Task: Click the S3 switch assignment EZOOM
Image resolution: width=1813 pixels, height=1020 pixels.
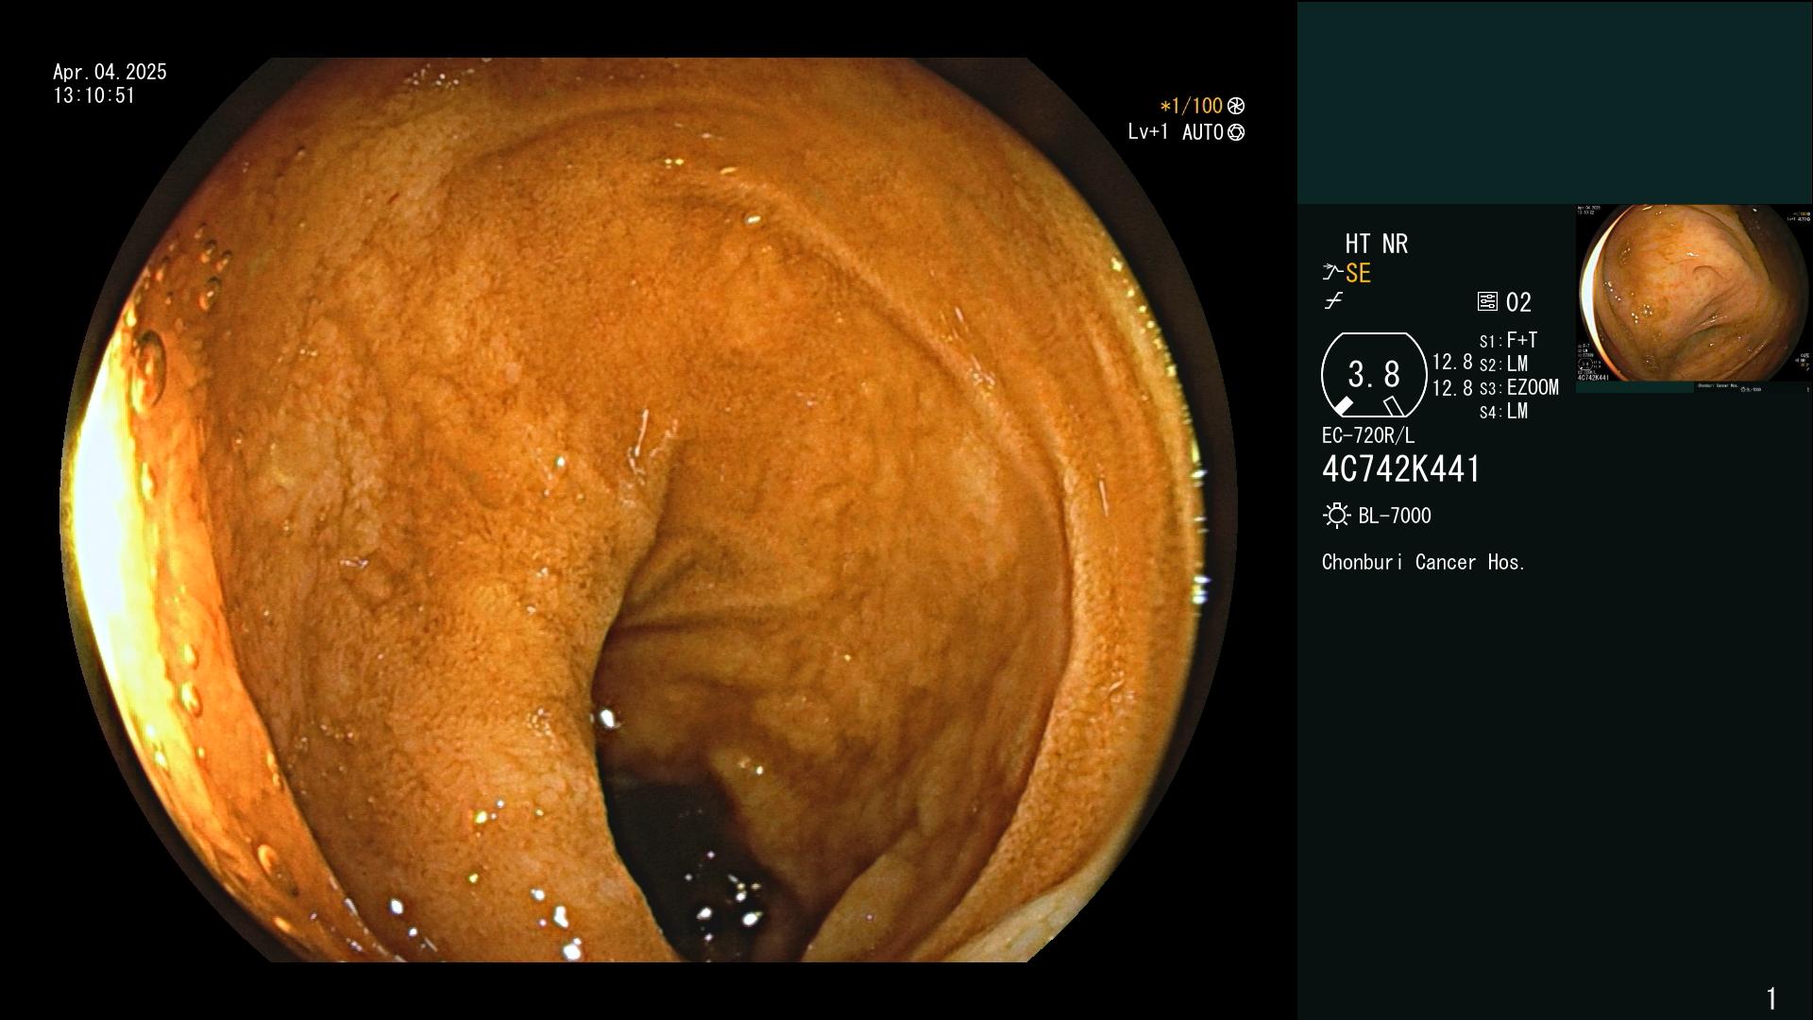Action: [1533, 387]
